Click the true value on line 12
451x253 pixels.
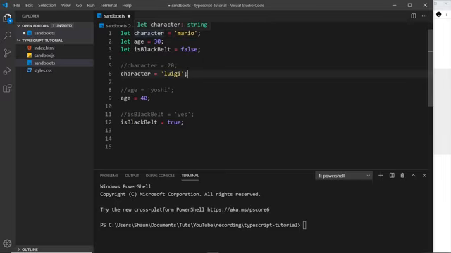[x=174, y=122]
